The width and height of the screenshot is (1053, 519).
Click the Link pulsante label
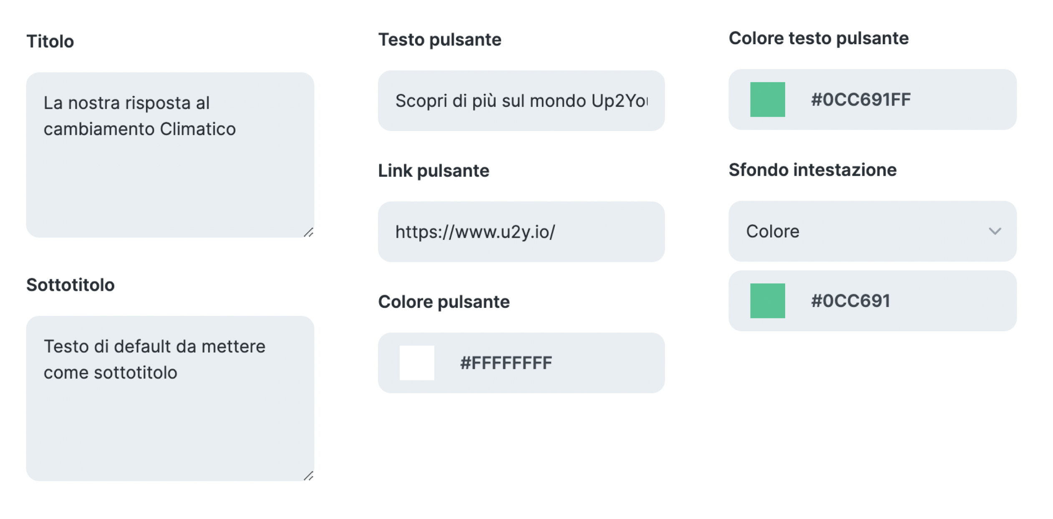pyautogui.click(x=433, y=171)
